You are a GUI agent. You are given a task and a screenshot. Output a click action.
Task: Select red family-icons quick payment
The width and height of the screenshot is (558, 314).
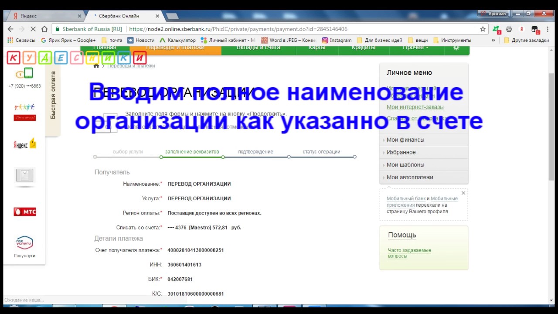(24, 112)
